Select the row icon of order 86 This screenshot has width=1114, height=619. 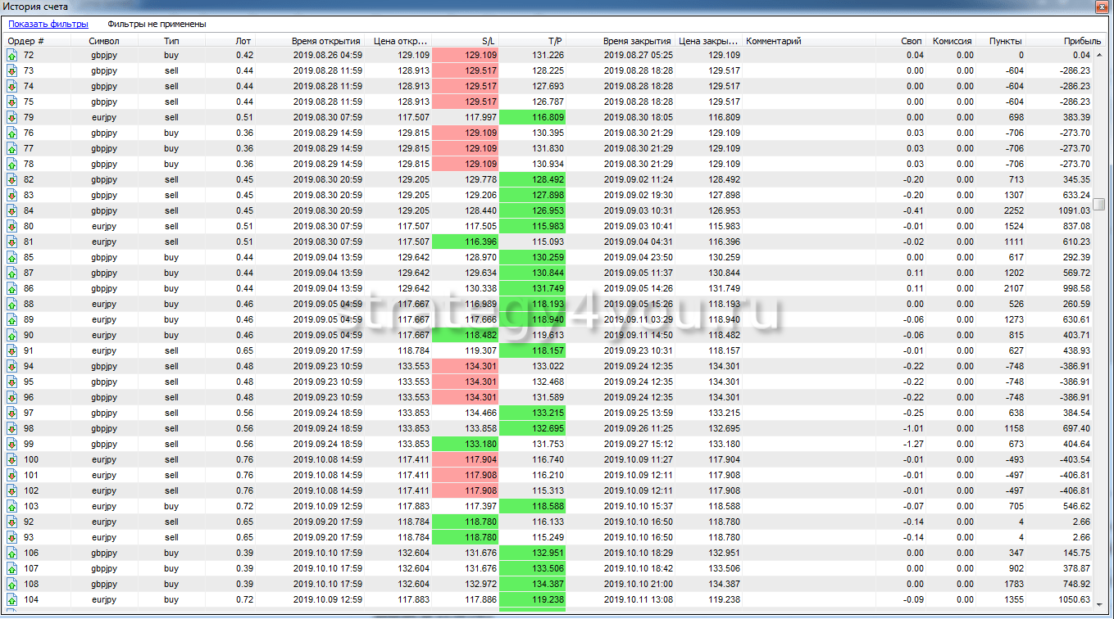pyautogui.click(x=11, y=288)
